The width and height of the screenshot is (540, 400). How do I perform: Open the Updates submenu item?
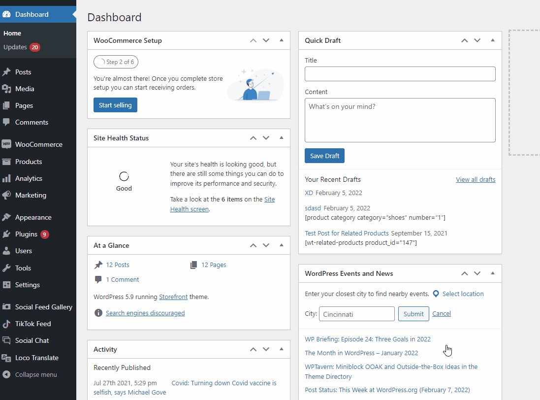(15, 47)
